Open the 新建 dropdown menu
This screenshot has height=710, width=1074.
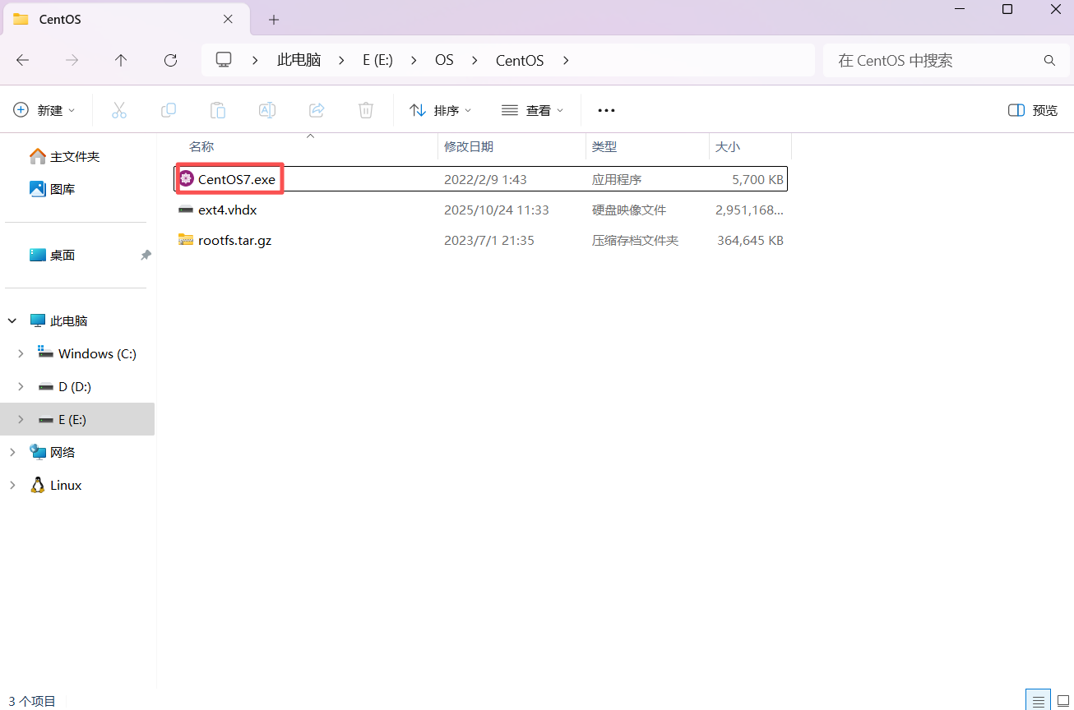click(x=45, y=109)
